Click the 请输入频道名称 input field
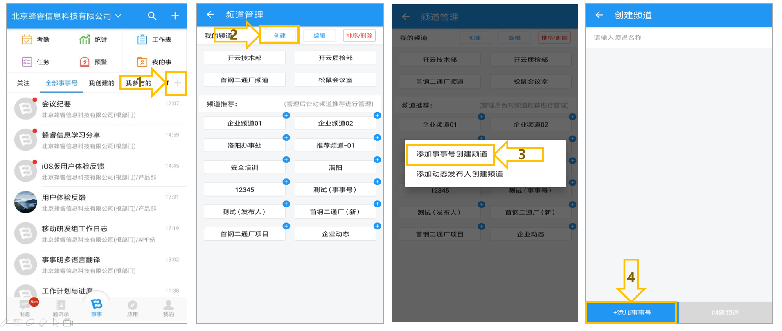This screenshot has width=782, height=331. 678,38
